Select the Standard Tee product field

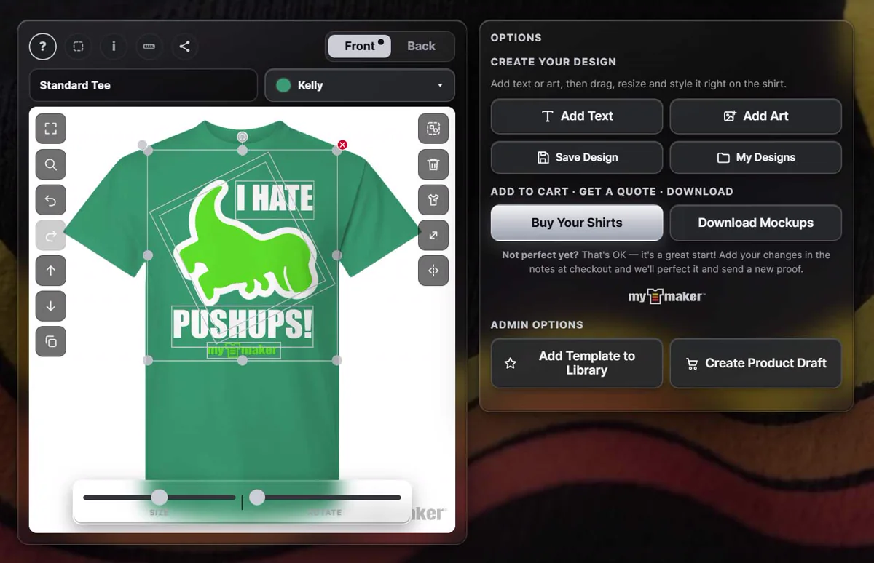click(143, 85)
